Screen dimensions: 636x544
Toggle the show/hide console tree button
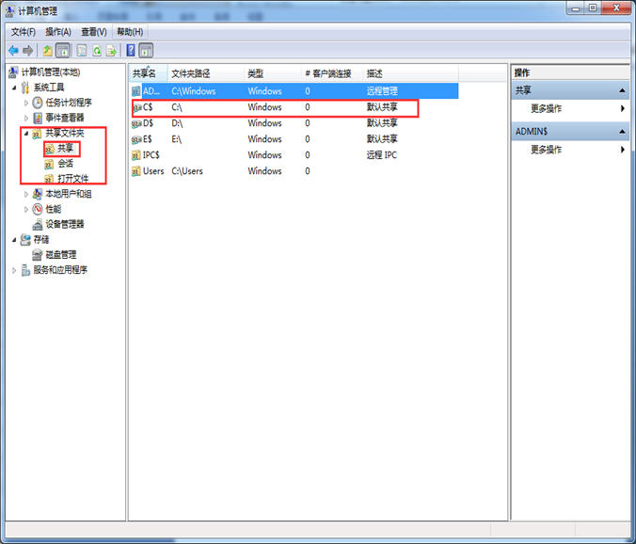click(63, 51)
